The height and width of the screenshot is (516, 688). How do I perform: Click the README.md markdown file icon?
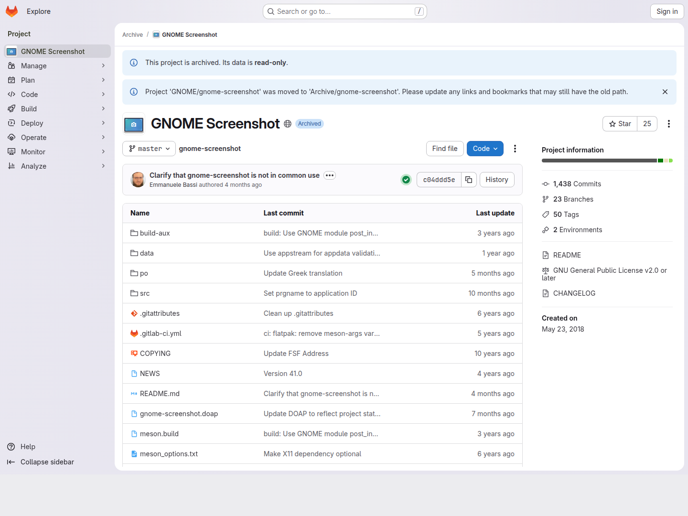point(134,394)
